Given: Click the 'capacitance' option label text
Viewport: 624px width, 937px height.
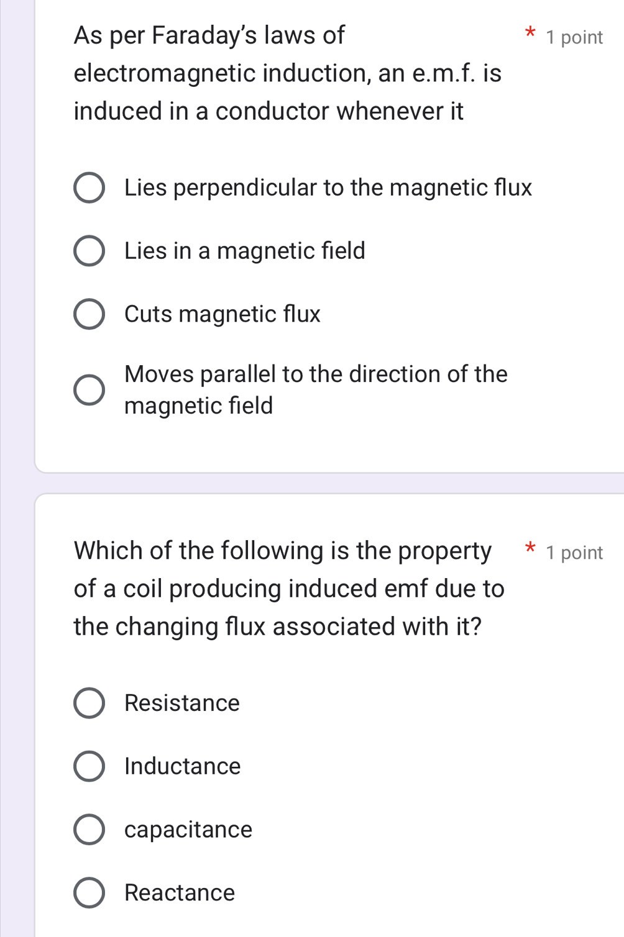Looking at the screenshot, I should coord(188,830).
